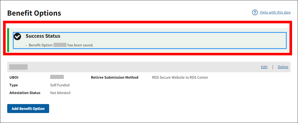Click the Retiree Submission Method label

(115, 77)
